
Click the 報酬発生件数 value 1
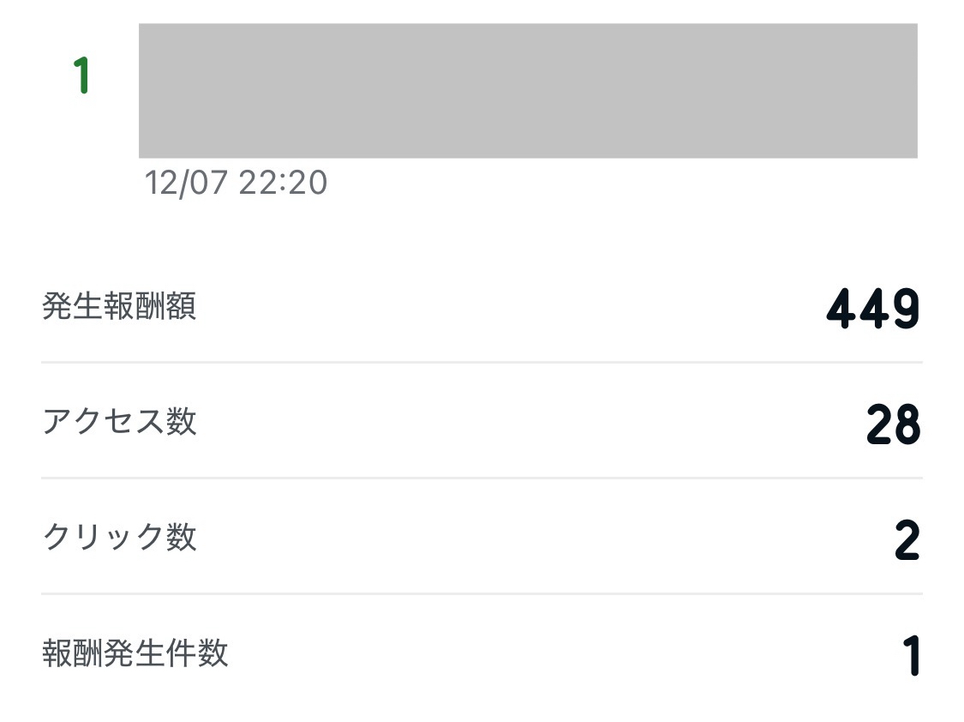tap(911, 657)
